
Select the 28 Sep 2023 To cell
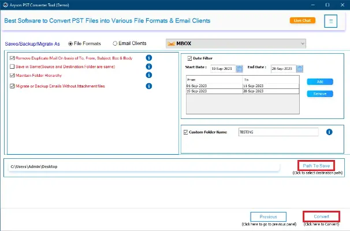271,91
